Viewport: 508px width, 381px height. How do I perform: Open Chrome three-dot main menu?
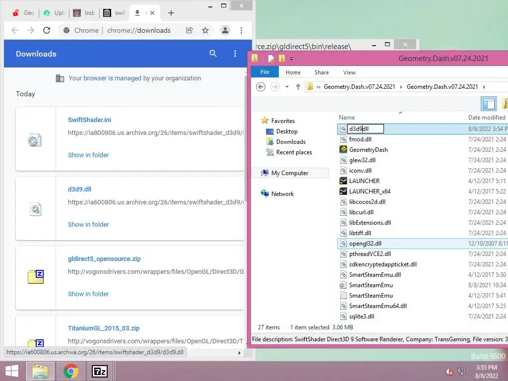(x=242, y=30)
